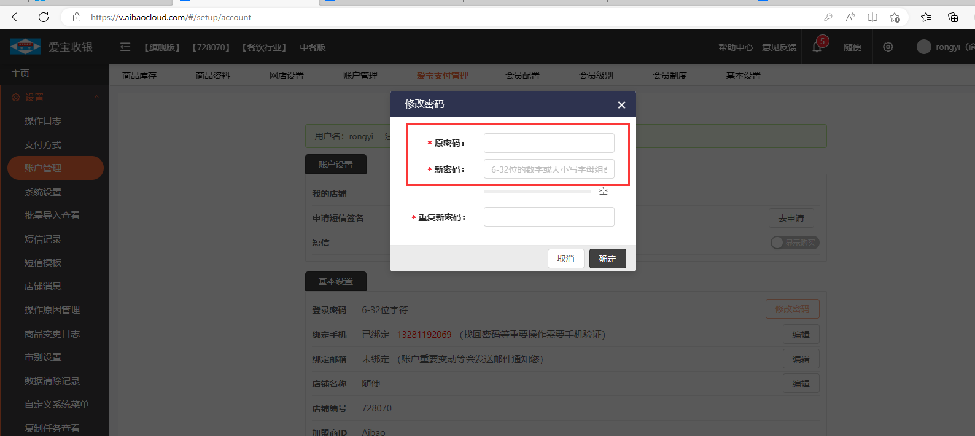Click into the 原密码 input field
The height and width of the screenshot is (436, 975).
coord(548,143)
